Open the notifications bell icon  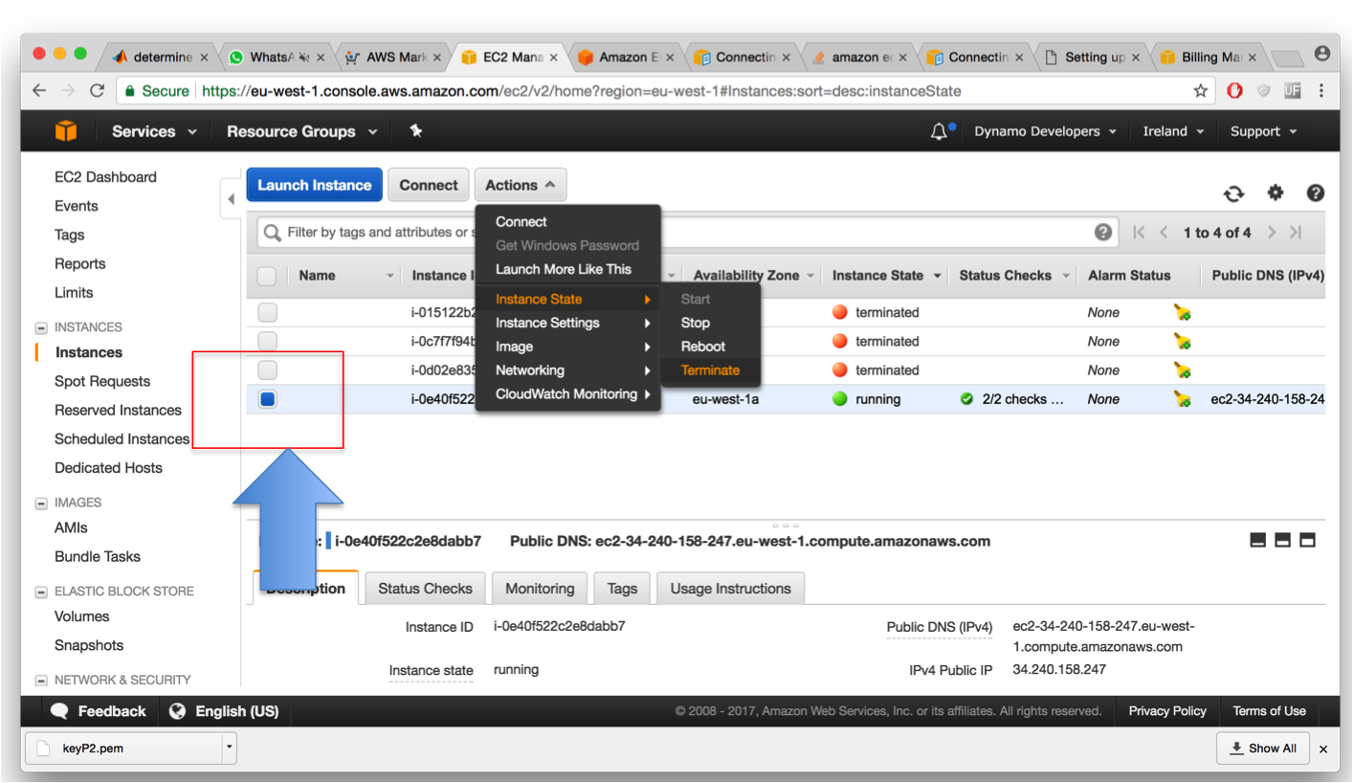[940, 131]
